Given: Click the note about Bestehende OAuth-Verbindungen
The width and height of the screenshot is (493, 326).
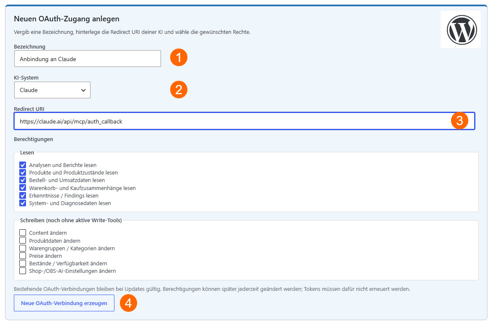Looking at the screenshot, I should (212, 289).
